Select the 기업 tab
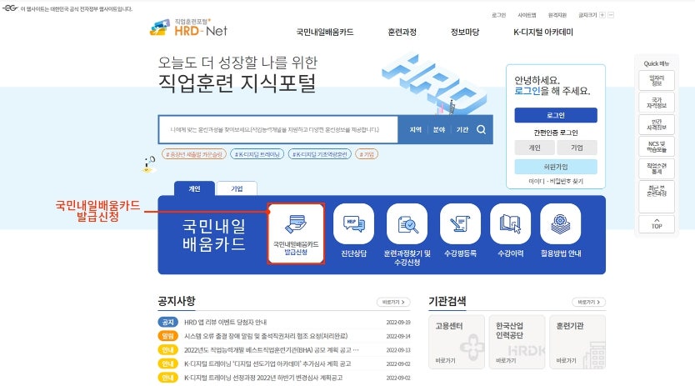Image resolution: width=695 pixels, height=386 pixels. click(237, 188)
